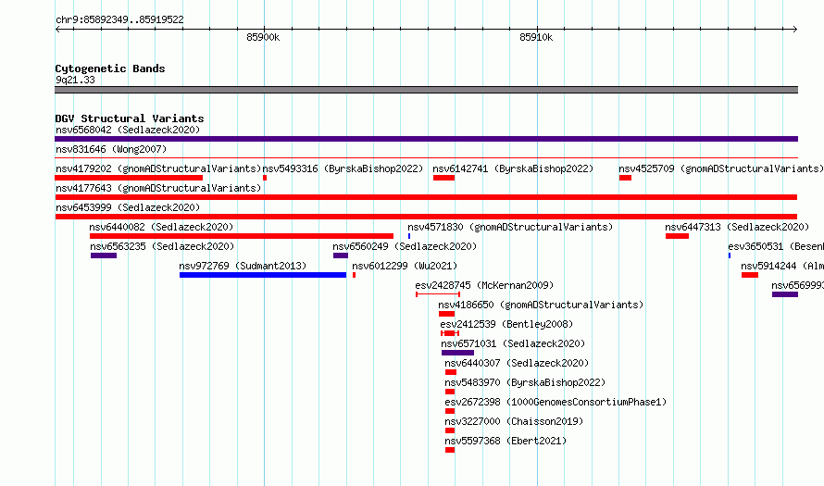Select the red bar under nsv6440307
Viewport: 824px width, 486px height.
pos(451,372)
